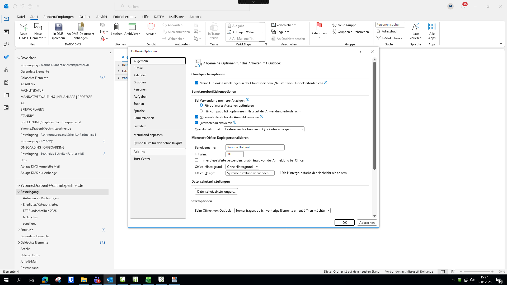Open the Office-Hintergrund dropdown
Image resolution: width=507 pixels, height=285 pixels.
click(x=242, y=167)
